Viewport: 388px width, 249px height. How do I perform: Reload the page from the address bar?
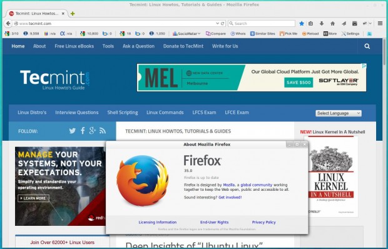pos(222,24)
